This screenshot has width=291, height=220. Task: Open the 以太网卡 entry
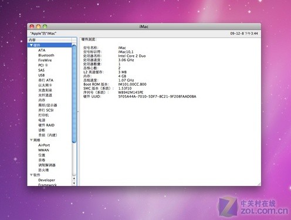(45, 85)
